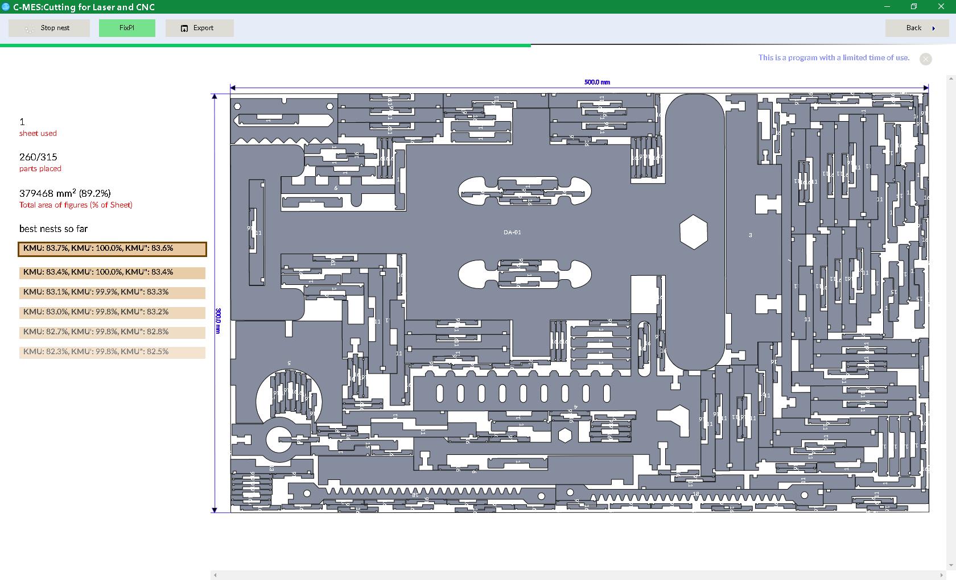Image resolution: width=956 pixels, height=580 pixels.
Task: Minimize the C-MES window
Action: point(887,7)
